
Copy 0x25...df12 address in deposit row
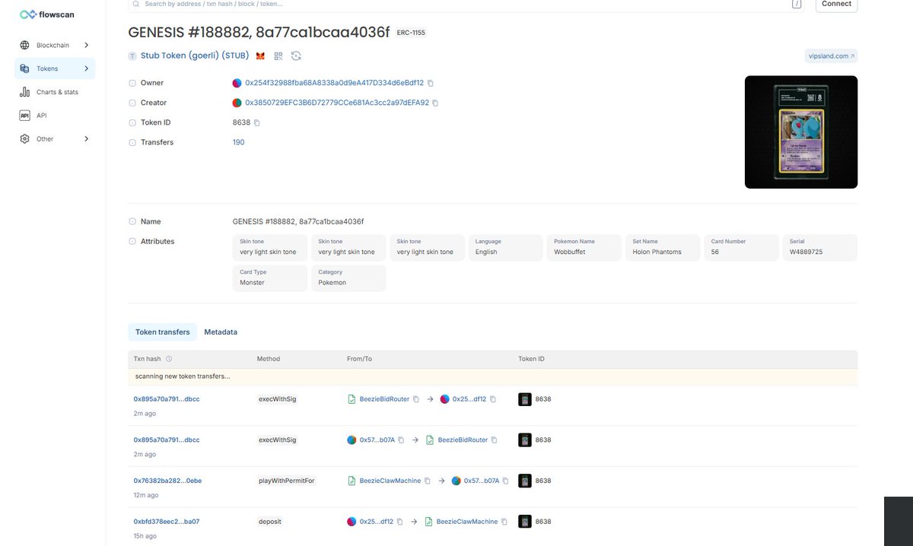tap(400, 522)
